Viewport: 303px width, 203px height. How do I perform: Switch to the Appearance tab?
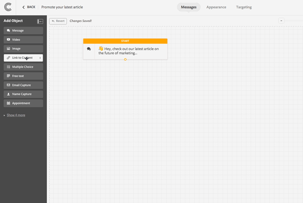tap(216, 7)
